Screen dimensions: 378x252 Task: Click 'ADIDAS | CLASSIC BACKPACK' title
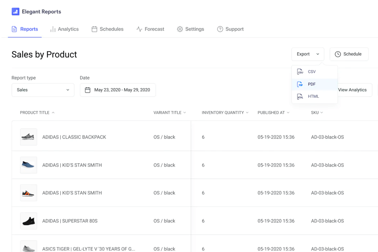click(74, 137)
